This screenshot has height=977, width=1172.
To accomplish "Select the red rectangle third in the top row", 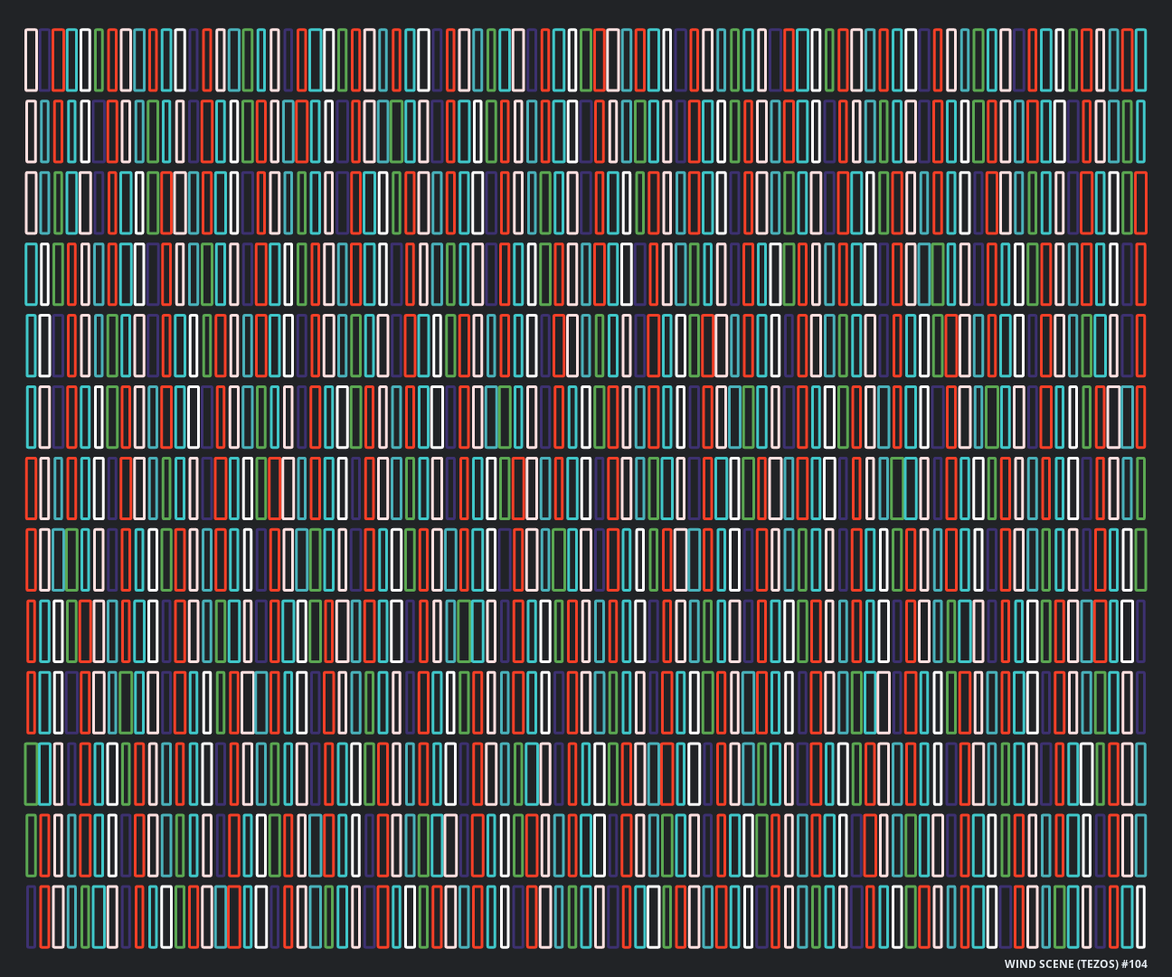I will pos(58,60).
